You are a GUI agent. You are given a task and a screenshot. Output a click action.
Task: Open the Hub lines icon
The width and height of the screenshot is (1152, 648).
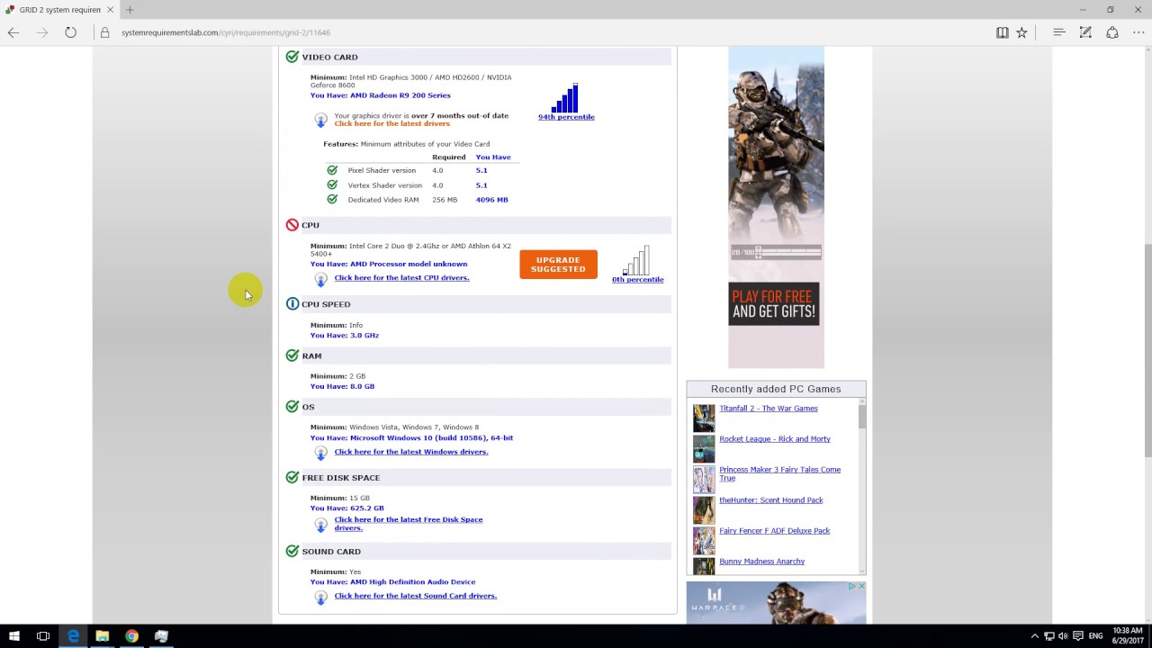1059,32
